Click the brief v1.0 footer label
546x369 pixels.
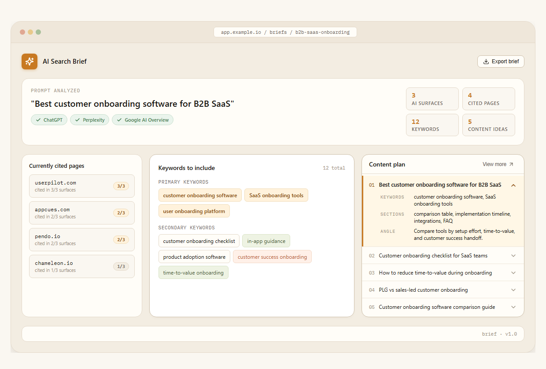pyautogui.click(x=499, y=334)
